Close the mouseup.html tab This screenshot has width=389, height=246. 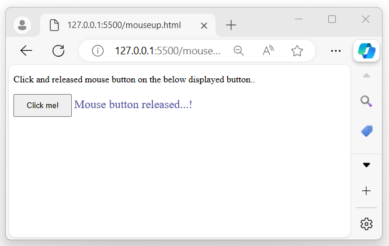pos(204,25)
